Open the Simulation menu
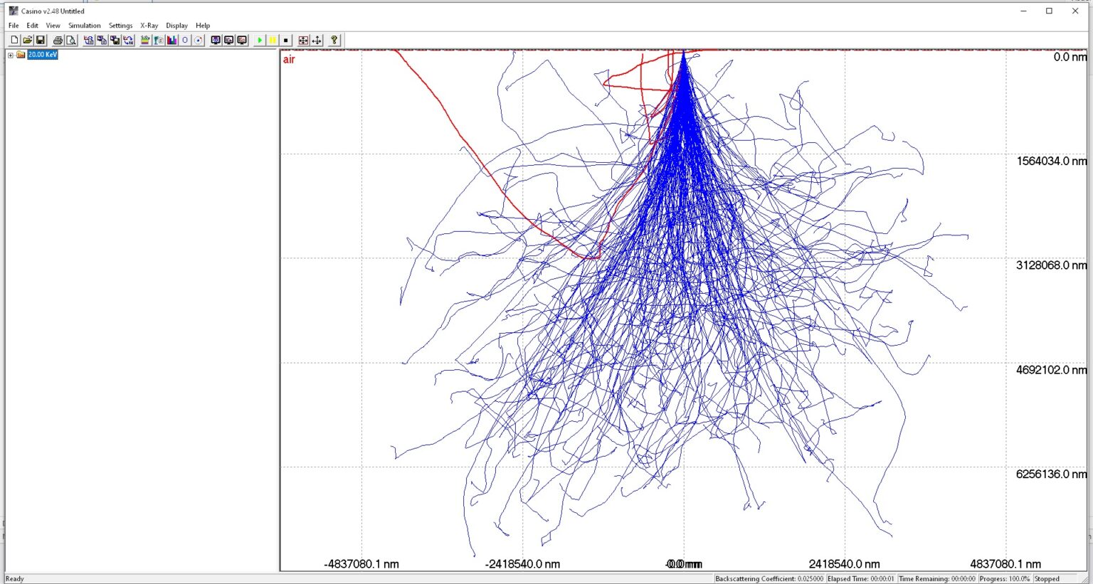 pyautogui.click(x=84, y=26)
